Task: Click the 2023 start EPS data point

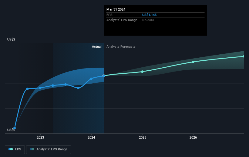Action: pyautogui.click(x=40, y=88)
